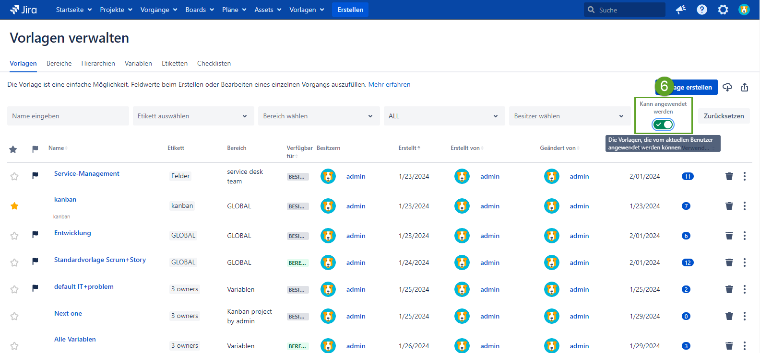The width and height of the screenshot is (760, 353).
Task: Switch to the Variablen tab
Action: (x=138, y=63)
